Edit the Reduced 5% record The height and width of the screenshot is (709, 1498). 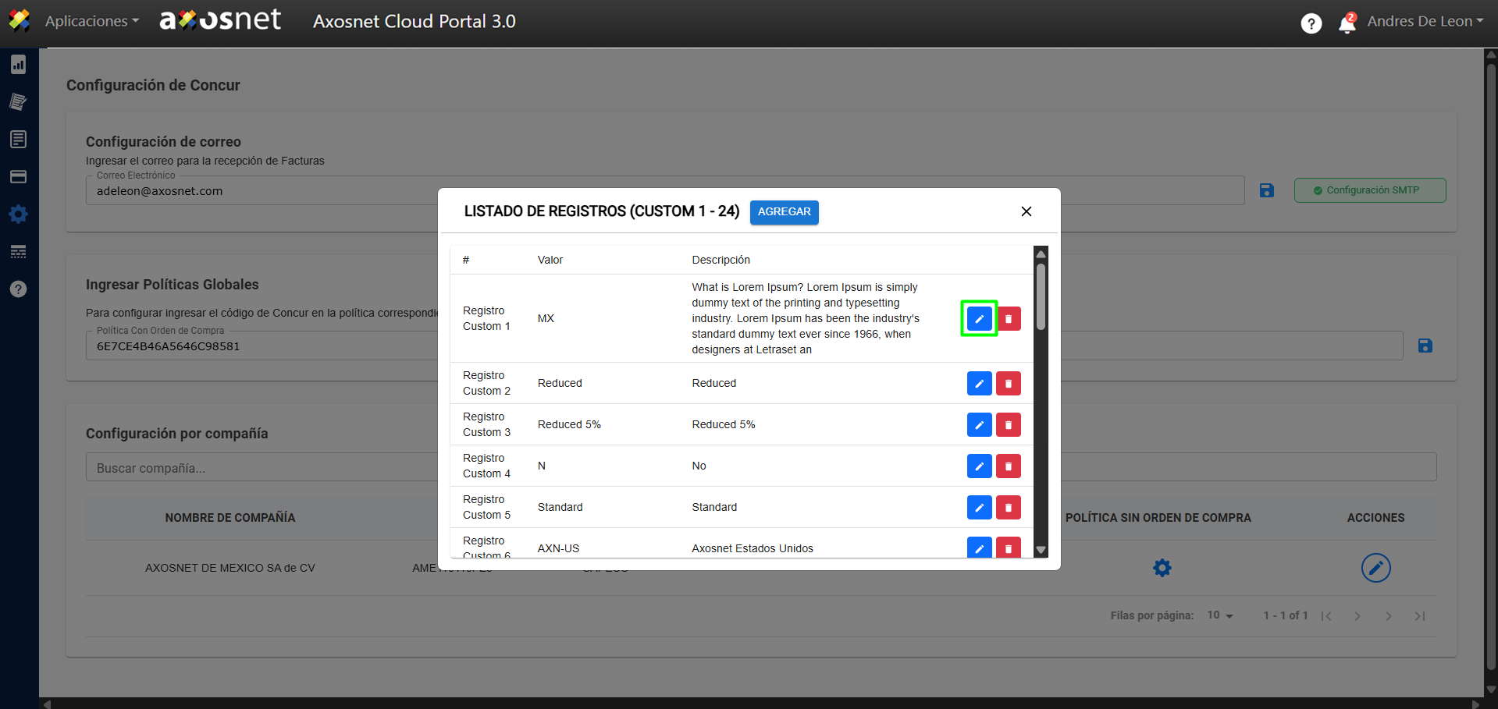pos(979,424)
